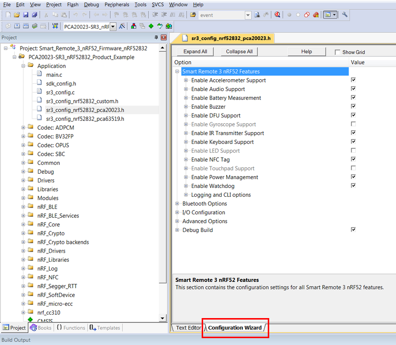Save all files with the multi-disk icon

(35, 15)
